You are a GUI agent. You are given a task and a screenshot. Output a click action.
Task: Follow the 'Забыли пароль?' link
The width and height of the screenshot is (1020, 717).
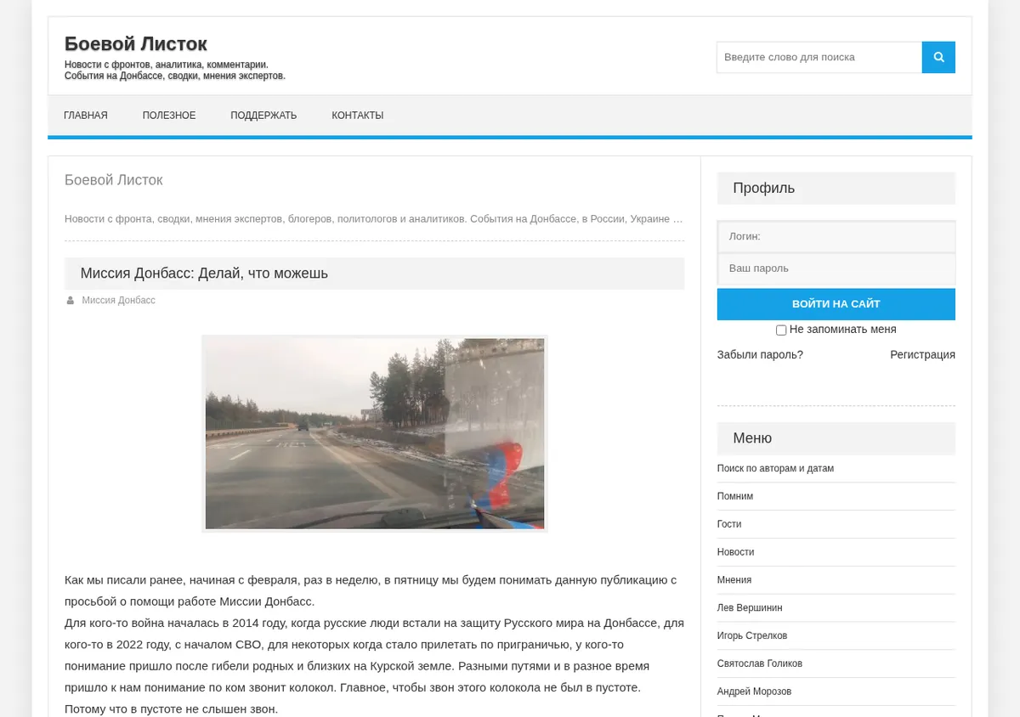[760, 355]
